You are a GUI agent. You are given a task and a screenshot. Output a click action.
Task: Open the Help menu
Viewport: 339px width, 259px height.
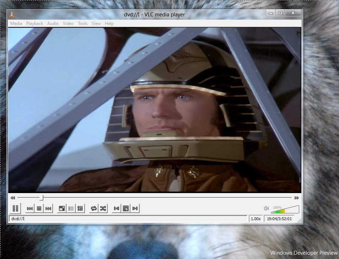109,24
